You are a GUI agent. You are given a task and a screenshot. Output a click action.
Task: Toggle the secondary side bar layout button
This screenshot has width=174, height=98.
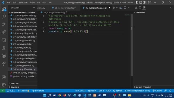click(144, 2)
